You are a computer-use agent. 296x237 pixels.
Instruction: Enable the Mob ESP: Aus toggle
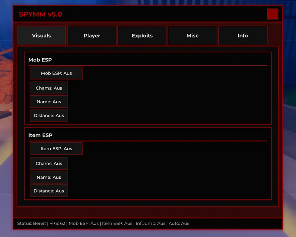(56, 73)
